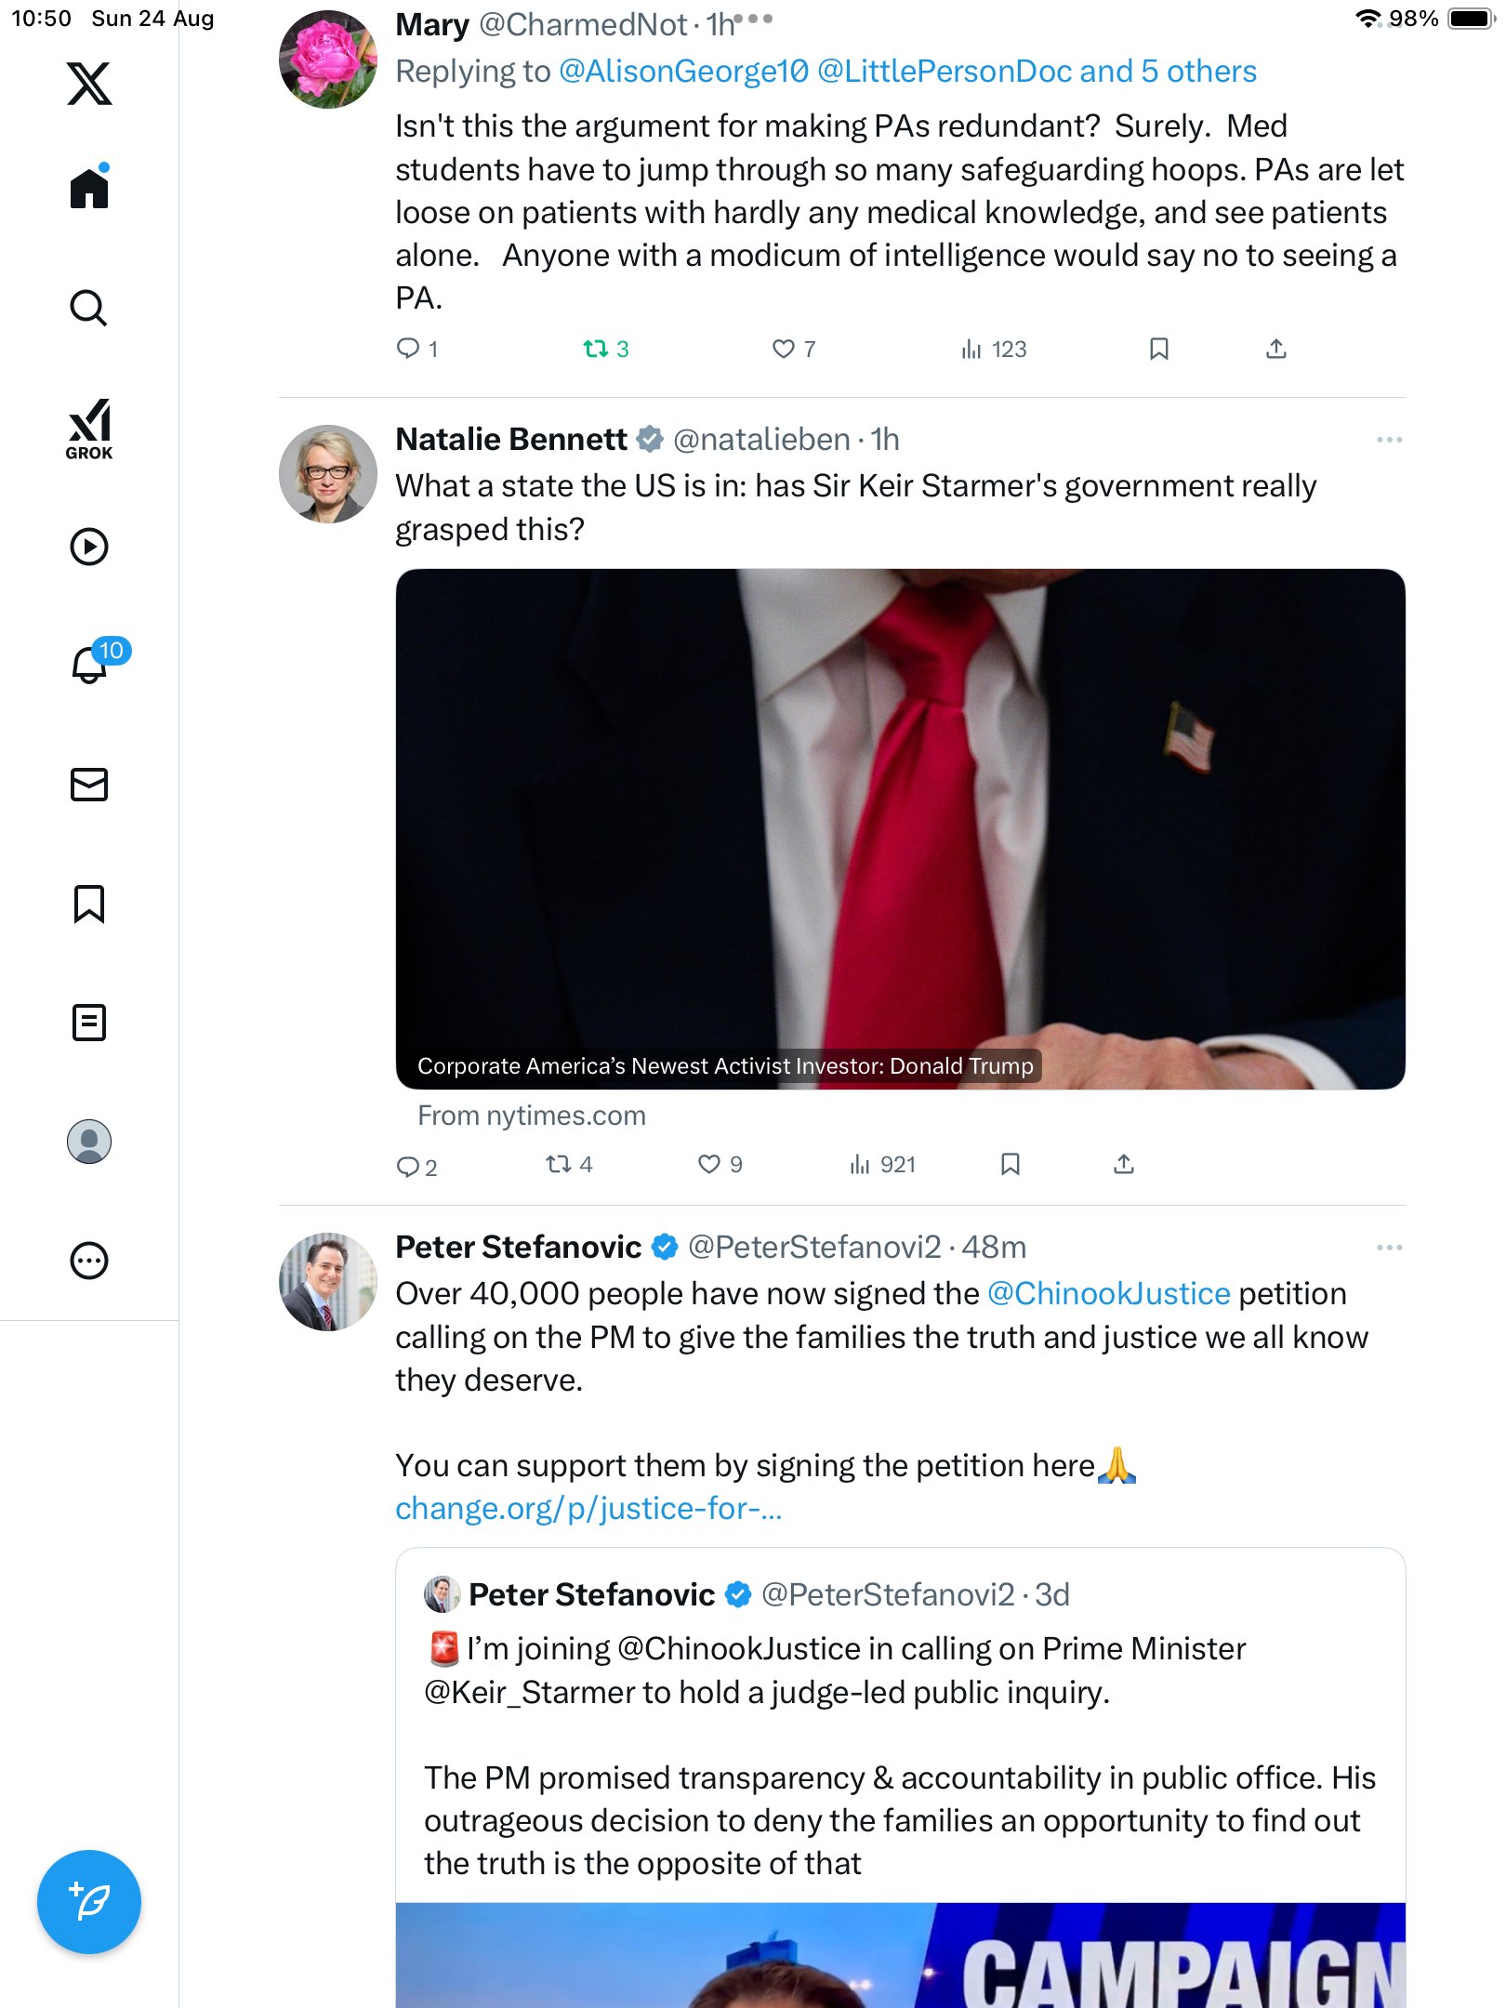Image resolution: width=1506 pixels, height=2008 pixels.
Task: Open the sidebar More circle menu
Action: [x=89, y=1261]
